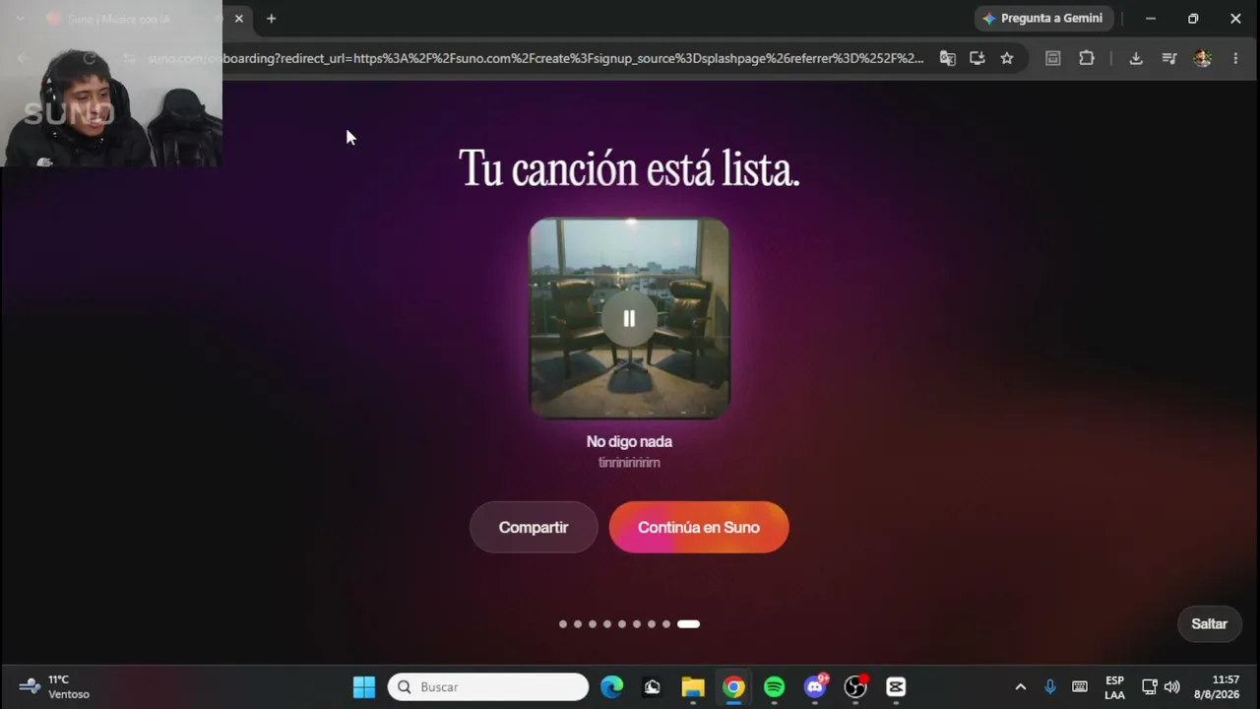Select the song title "No digo nada"

coord(629,441)
